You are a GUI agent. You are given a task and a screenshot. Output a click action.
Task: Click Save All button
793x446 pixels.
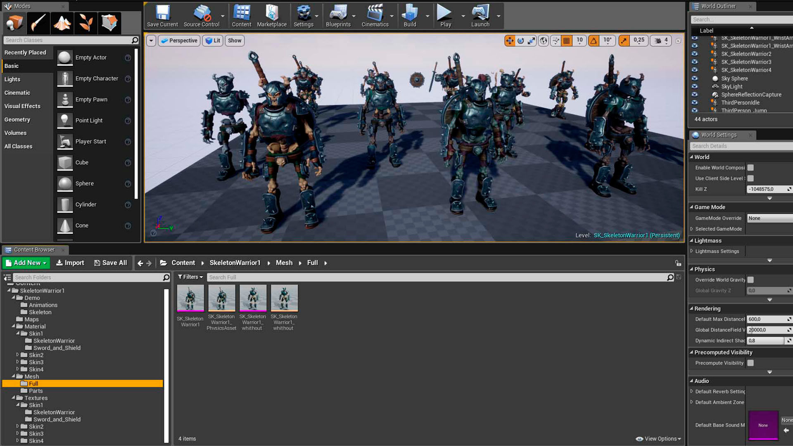click(110, 263)
